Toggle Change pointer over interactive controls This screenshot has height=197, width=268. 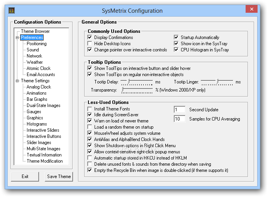(x=90, y=49)
